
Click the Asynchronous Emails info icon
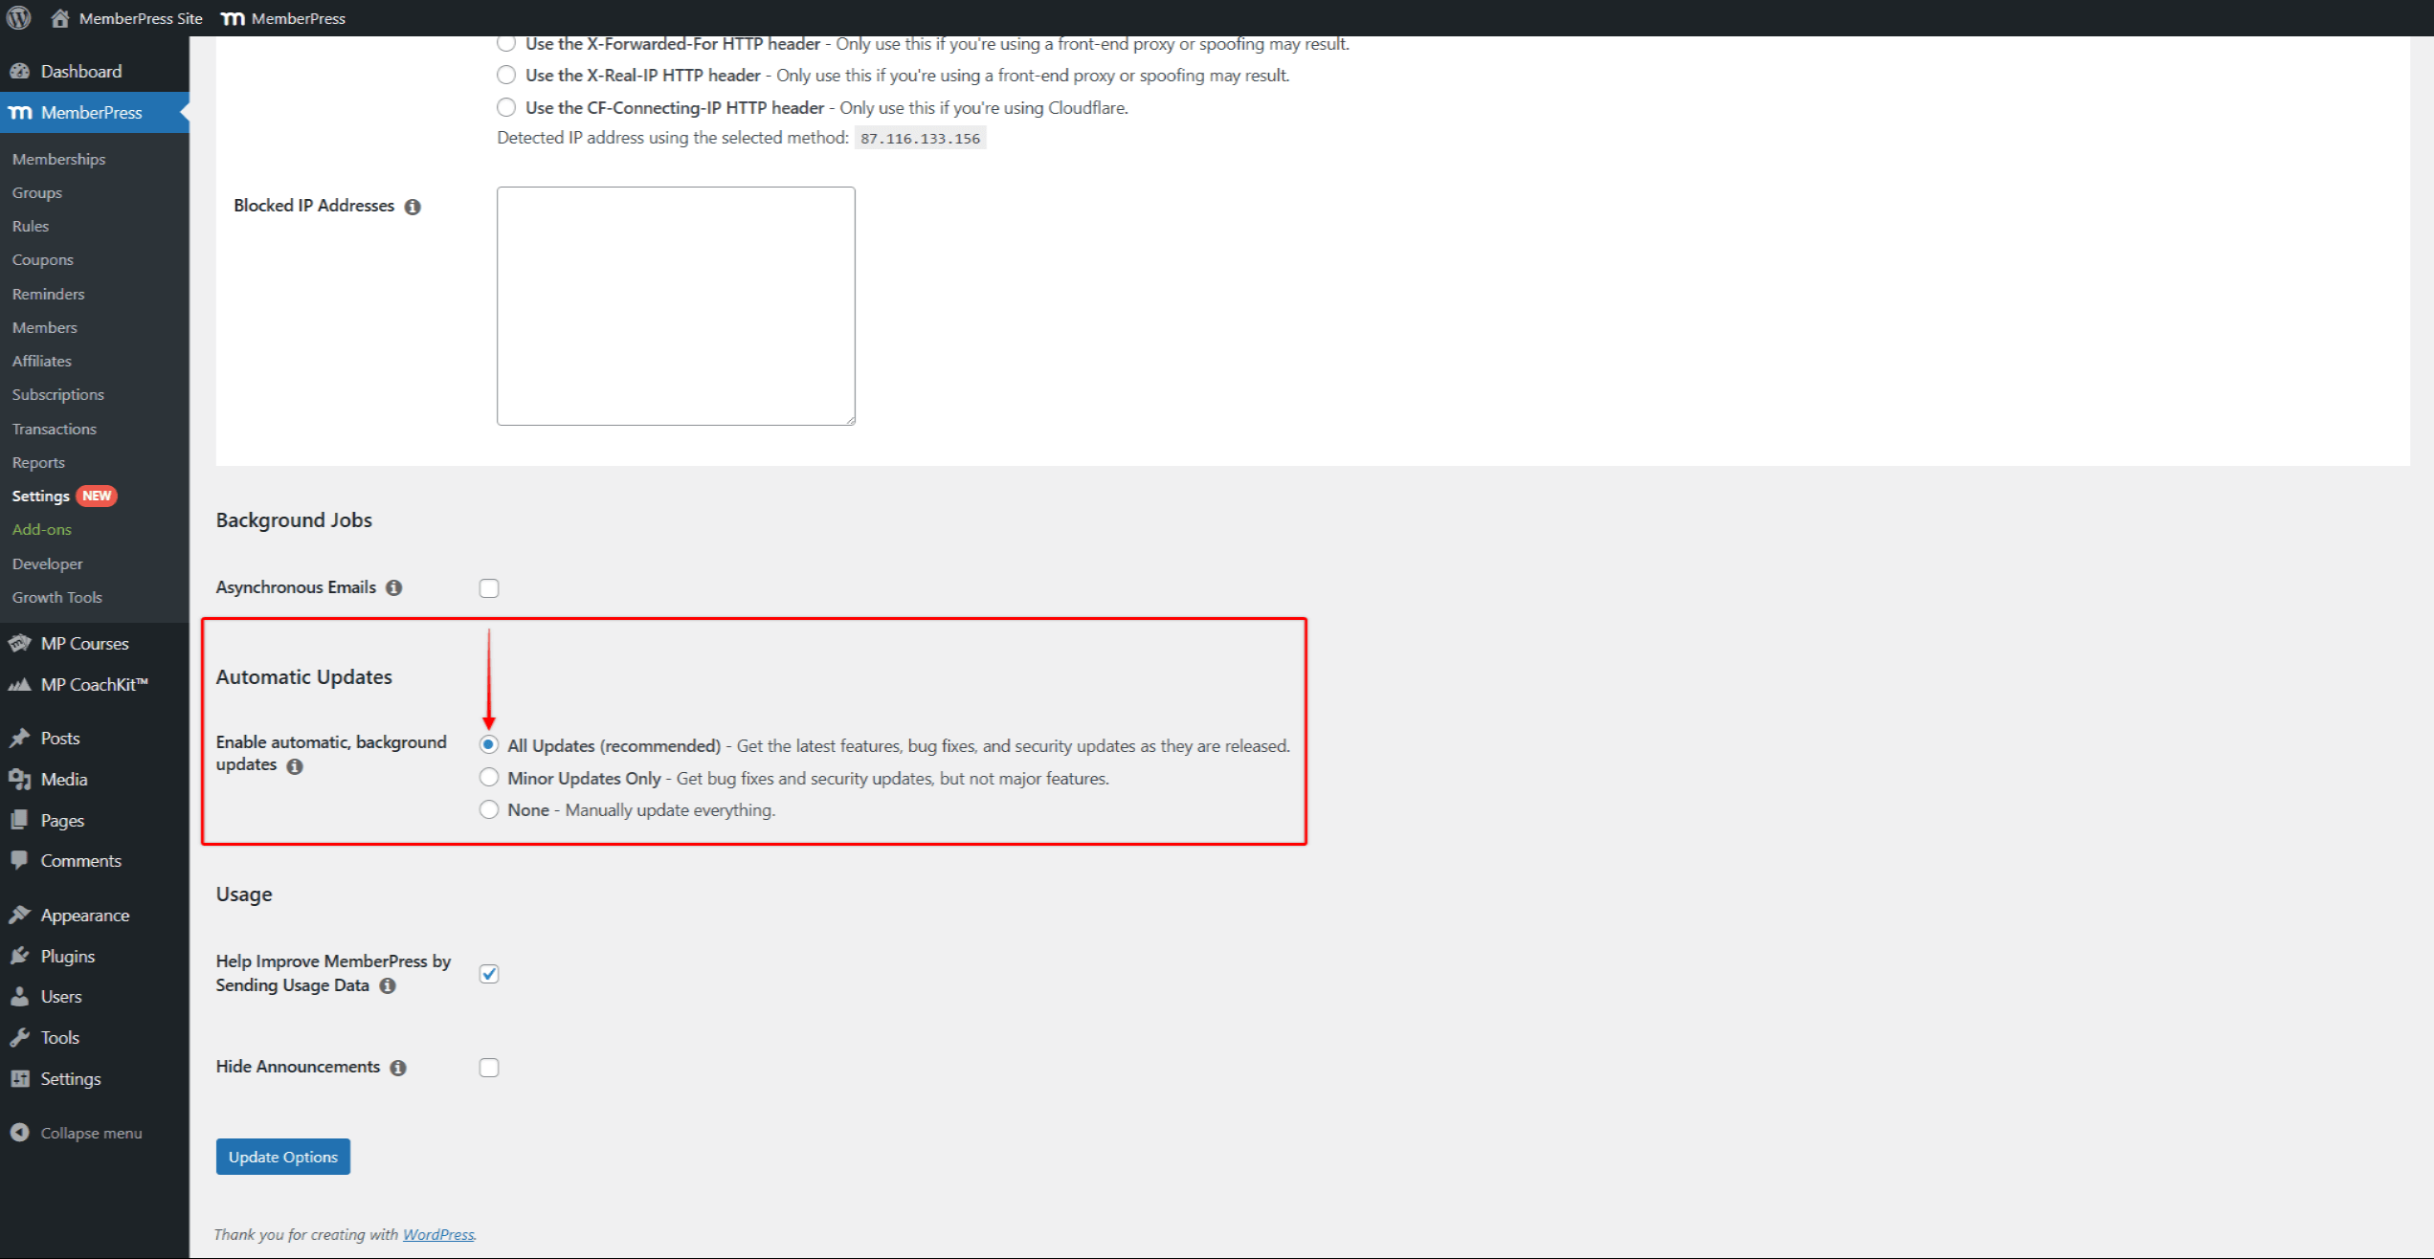[393, 587]
